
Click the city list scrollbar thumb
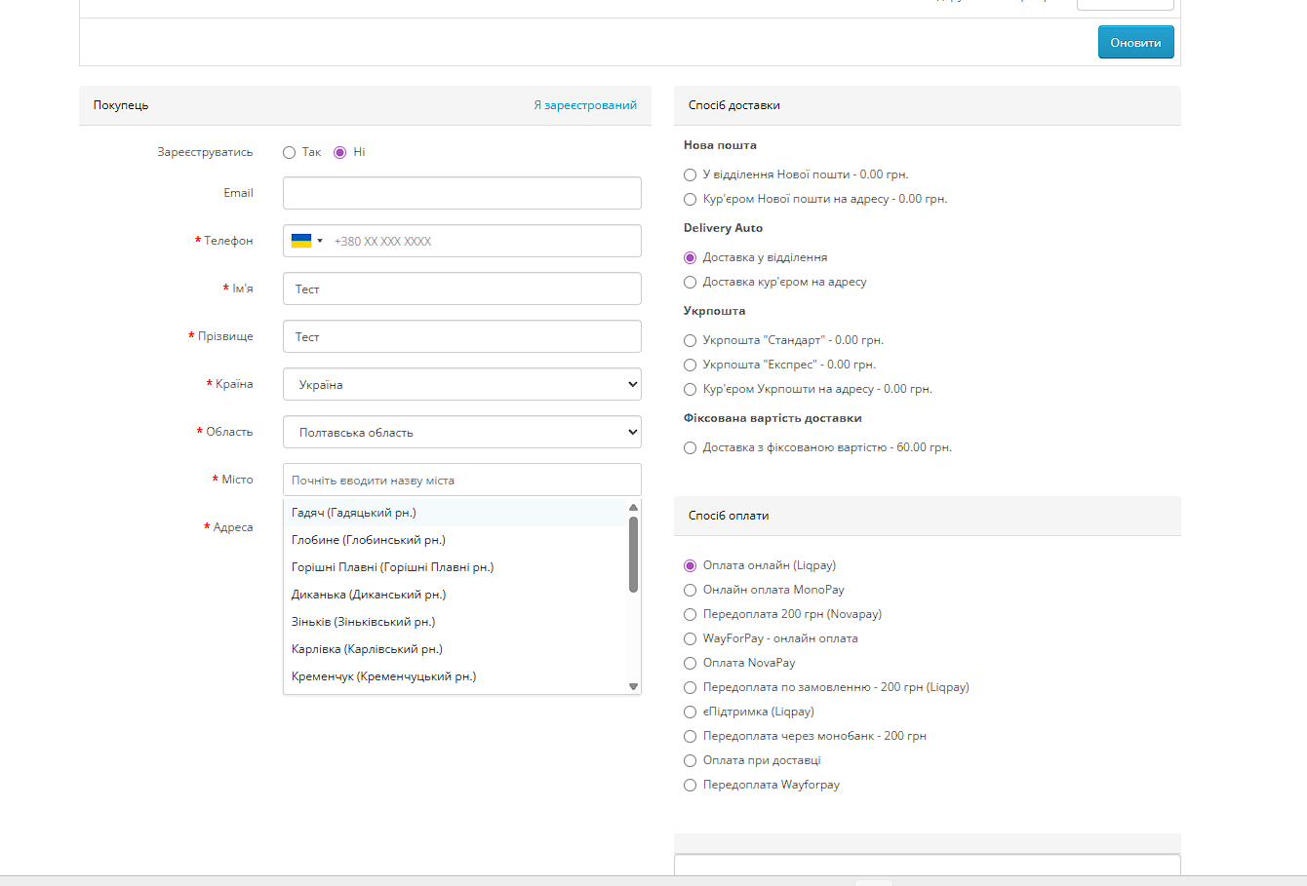(x=633, y=555)
